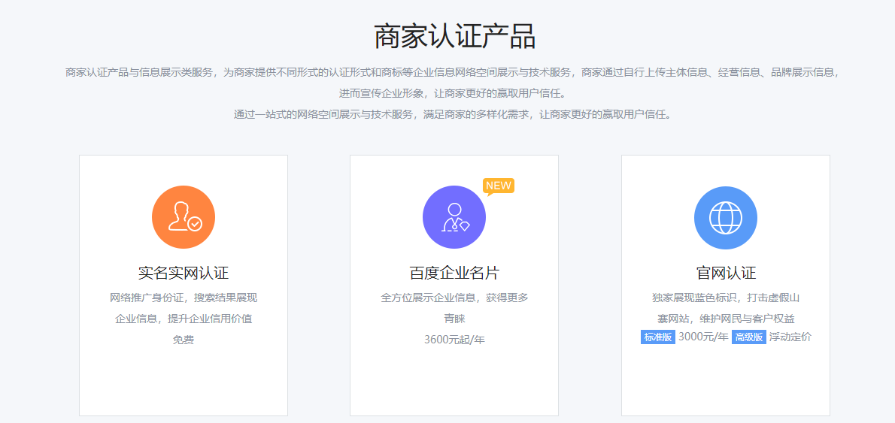Click the 商家认证产品 page heading
Screen dimensions: 895x423
[x=454, y=36]
